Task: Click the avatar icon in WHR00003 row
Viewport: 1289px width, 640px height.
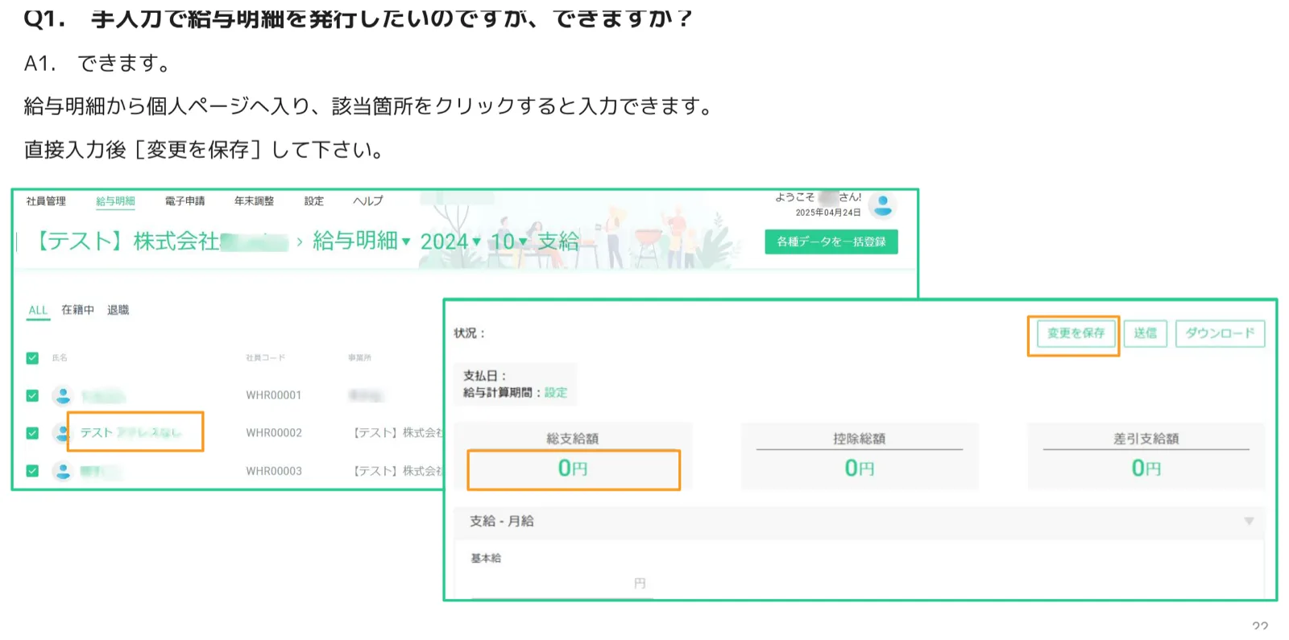Action: pyautogui.click(x=62, y=471)
